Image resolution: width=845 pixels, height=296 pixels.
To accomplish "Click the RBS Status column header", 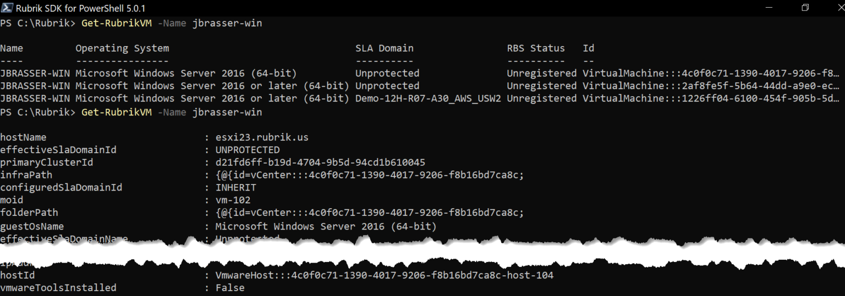I will (x=536, y=48).
